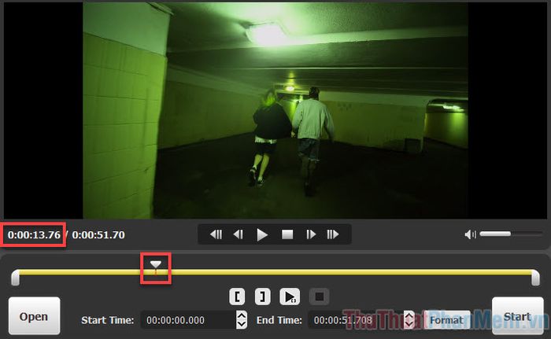Click the video preview area
The image size is (551, 339).
[275, 111]
